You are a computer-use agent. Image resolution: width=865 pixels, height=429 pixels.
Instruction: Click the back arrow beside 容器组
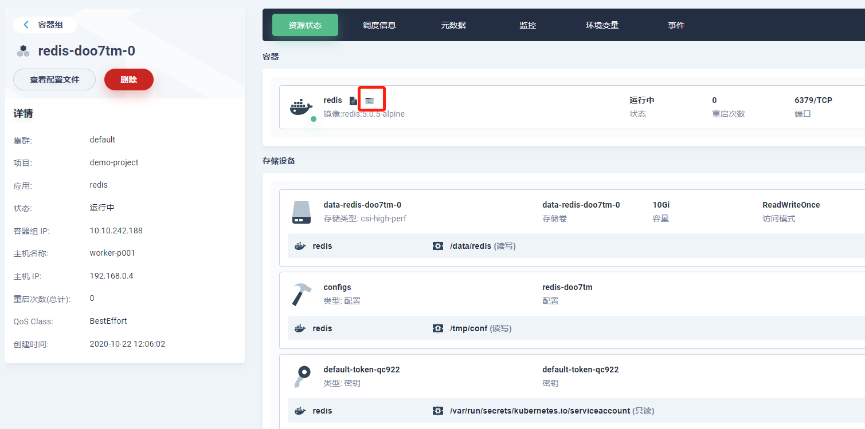[x=26, y=25]
